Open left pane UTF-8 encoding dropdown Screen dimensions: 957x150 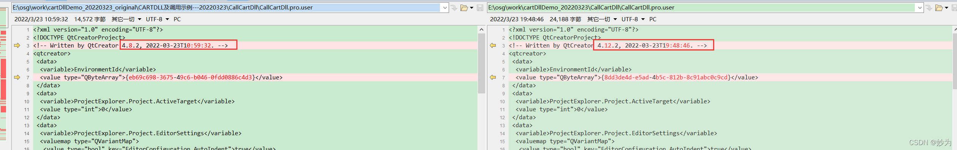pos(157,19)
